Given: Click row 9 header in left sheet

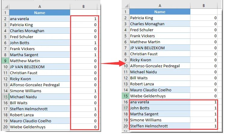Looking at the screenshot, I should coord(5,61).
